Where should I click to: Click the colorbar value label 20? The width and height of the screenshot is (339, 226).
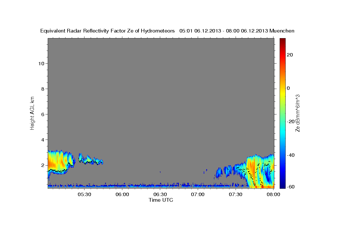pos(290,55)
